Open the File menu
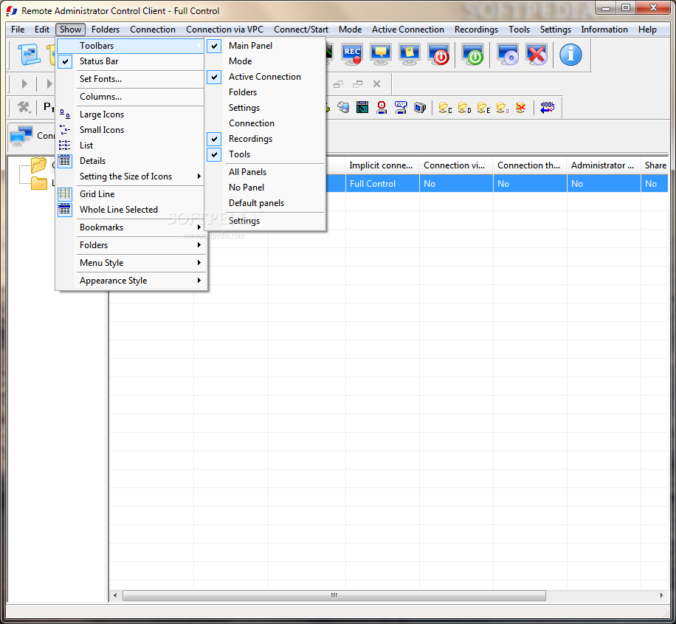Image resolution: width=676 pixels, height=624 pixels. point(18,30)
